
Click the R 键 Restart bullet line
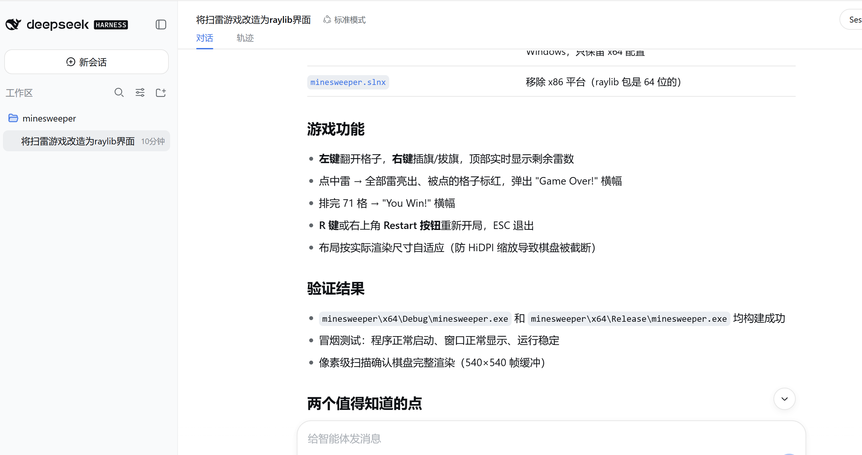pyautogui.click(x=426, y=226)
